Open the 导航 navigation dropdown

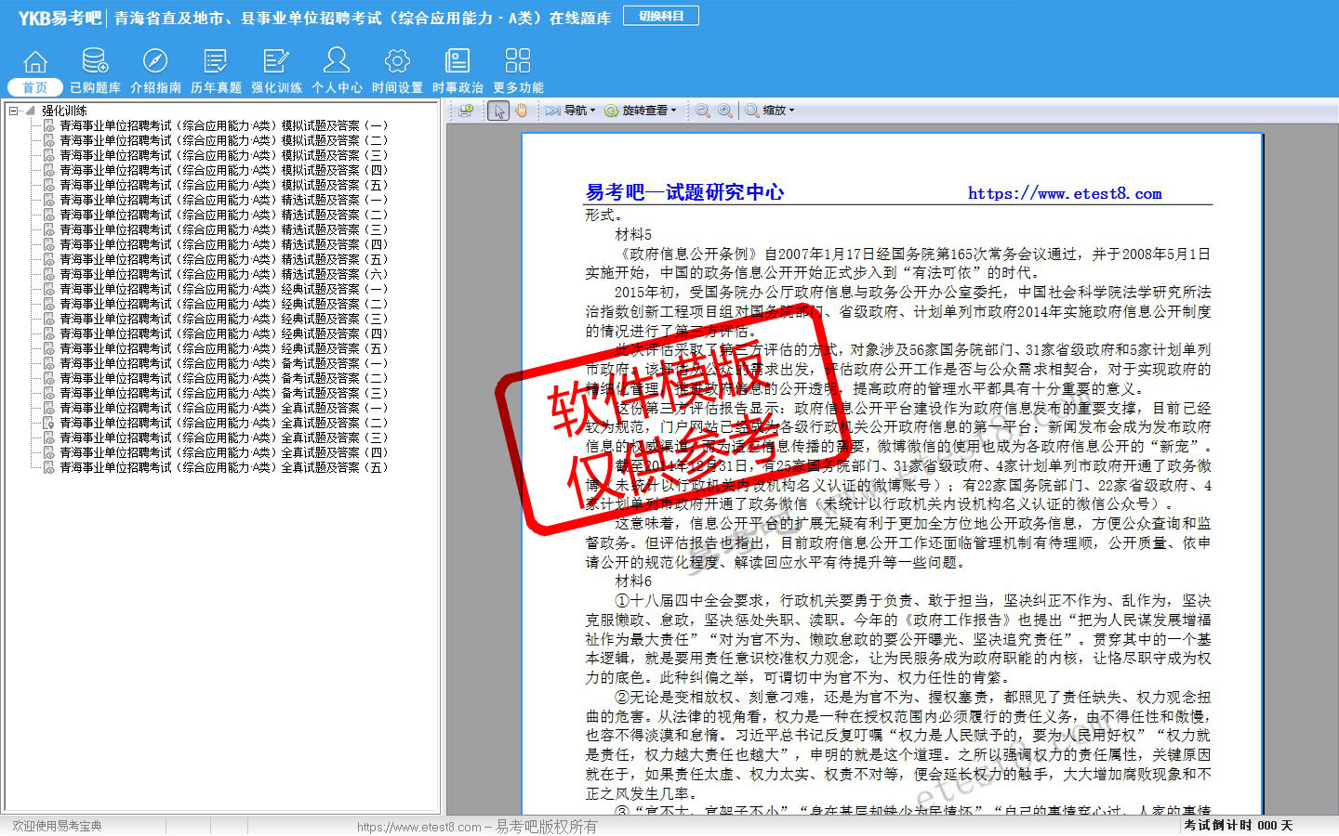571,111
